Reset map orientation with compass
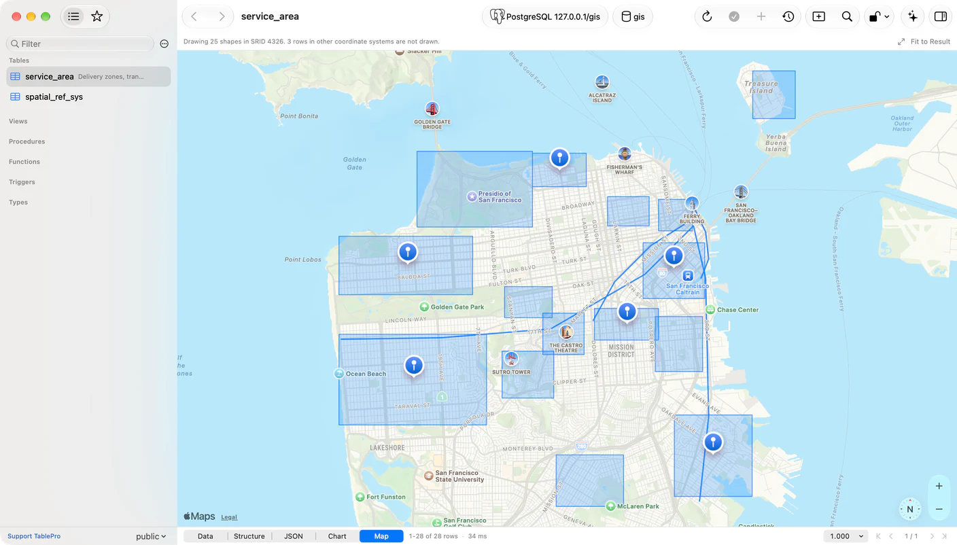 point(910,509)
